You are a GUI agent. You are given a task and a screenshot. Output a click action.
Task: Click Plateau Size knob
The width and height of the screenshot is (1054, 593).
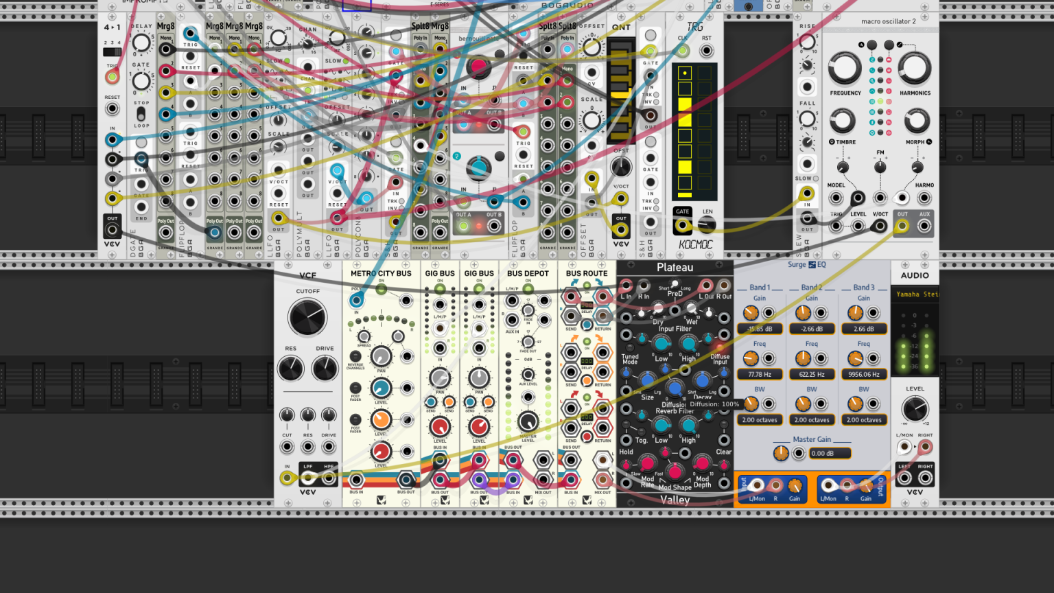tap(647, 380)
